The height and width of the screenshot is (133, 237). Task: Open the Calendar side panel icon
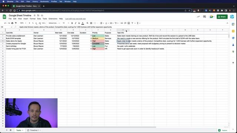[x=233, y=24]
